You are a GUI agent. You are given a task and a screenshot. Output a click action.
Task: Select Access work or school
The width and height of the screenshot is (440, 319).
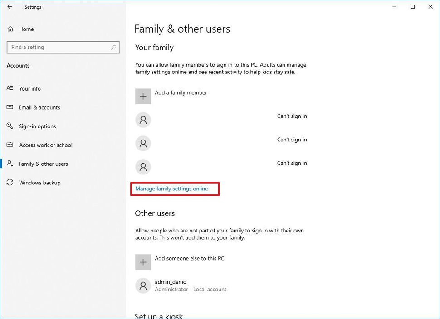tap(45, 145)
